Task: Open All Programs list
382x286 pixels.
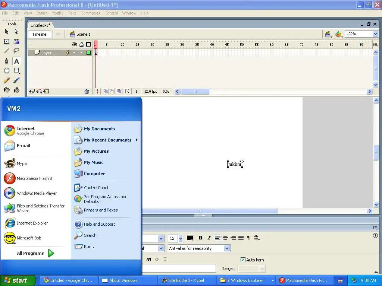Action: (x=35, y=253)
